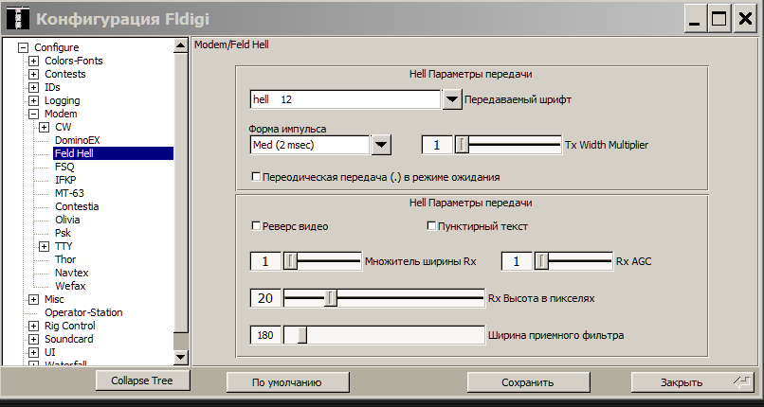Select Olivia in the modem tree
This screenshot has width=764, height=407.
(x=67, y=220)
